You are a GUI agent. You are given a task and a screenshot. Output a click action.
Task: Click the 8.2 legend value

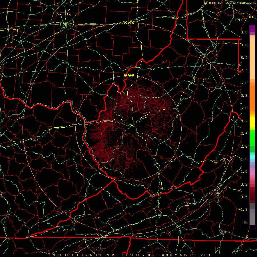point(244,57)
